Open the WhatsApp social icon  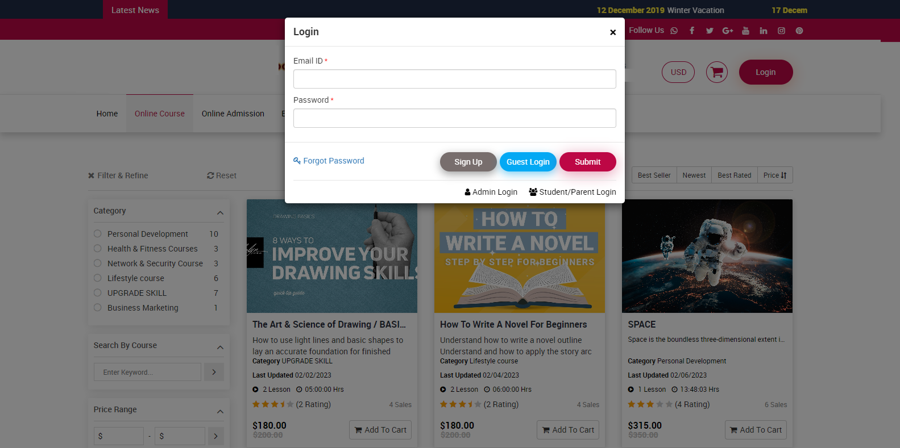click(674, 31)
